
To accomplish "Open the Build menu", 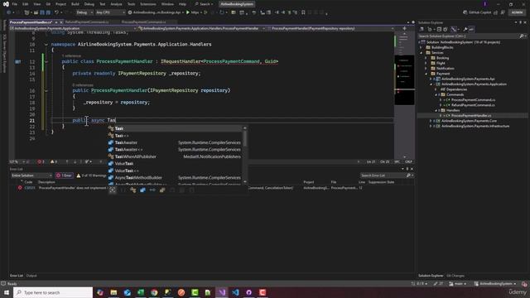I will point(75,4).
